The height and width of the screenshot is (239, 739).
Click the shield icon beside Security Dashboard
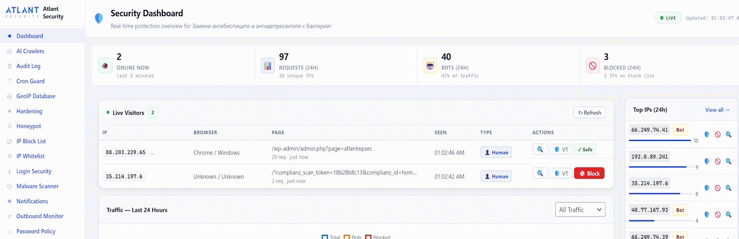pyautogui.click(x=99, y=19)
